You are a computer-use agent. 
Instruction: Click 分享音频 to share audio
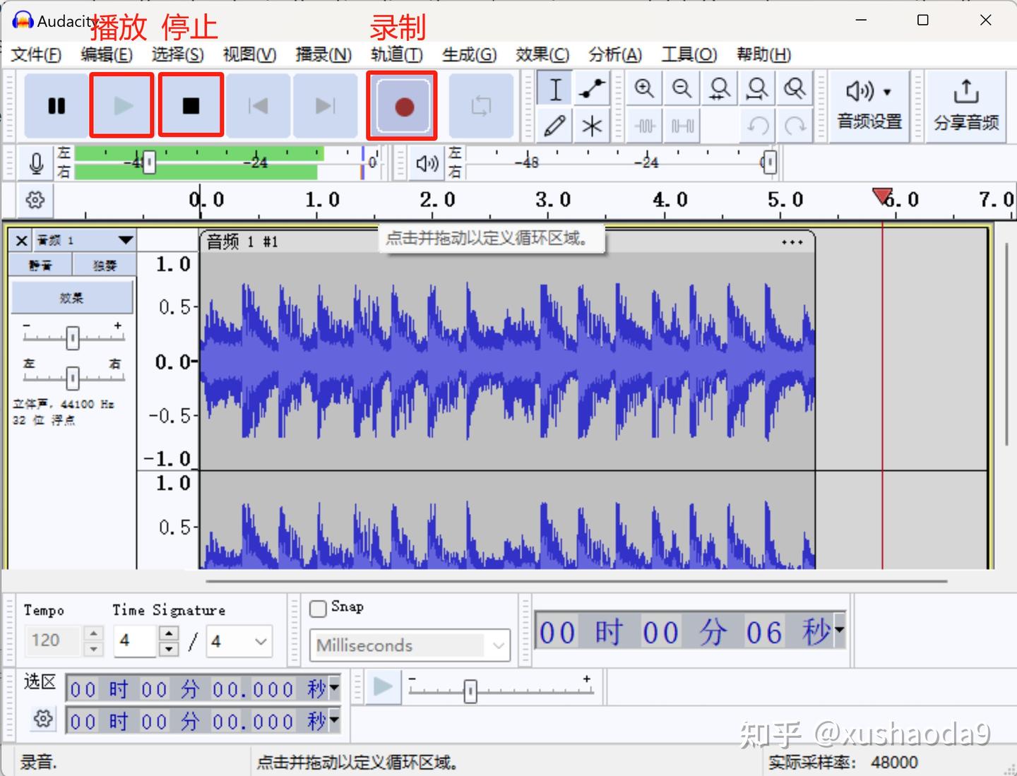965,106
